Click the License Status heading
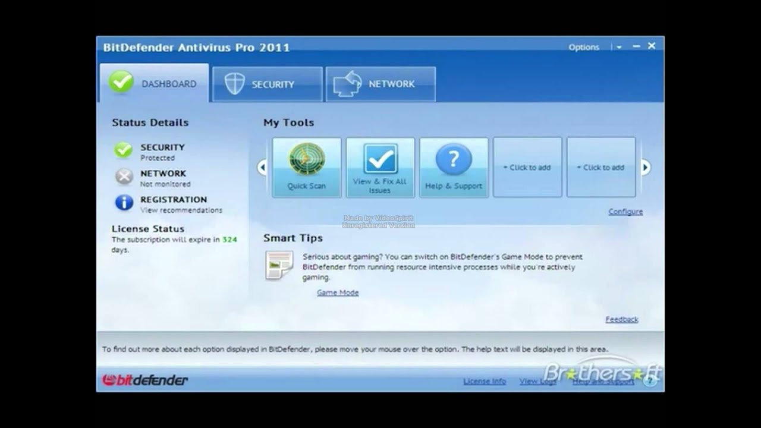Image resolution: width=761 pixels, height=428 pixels. 148,228
